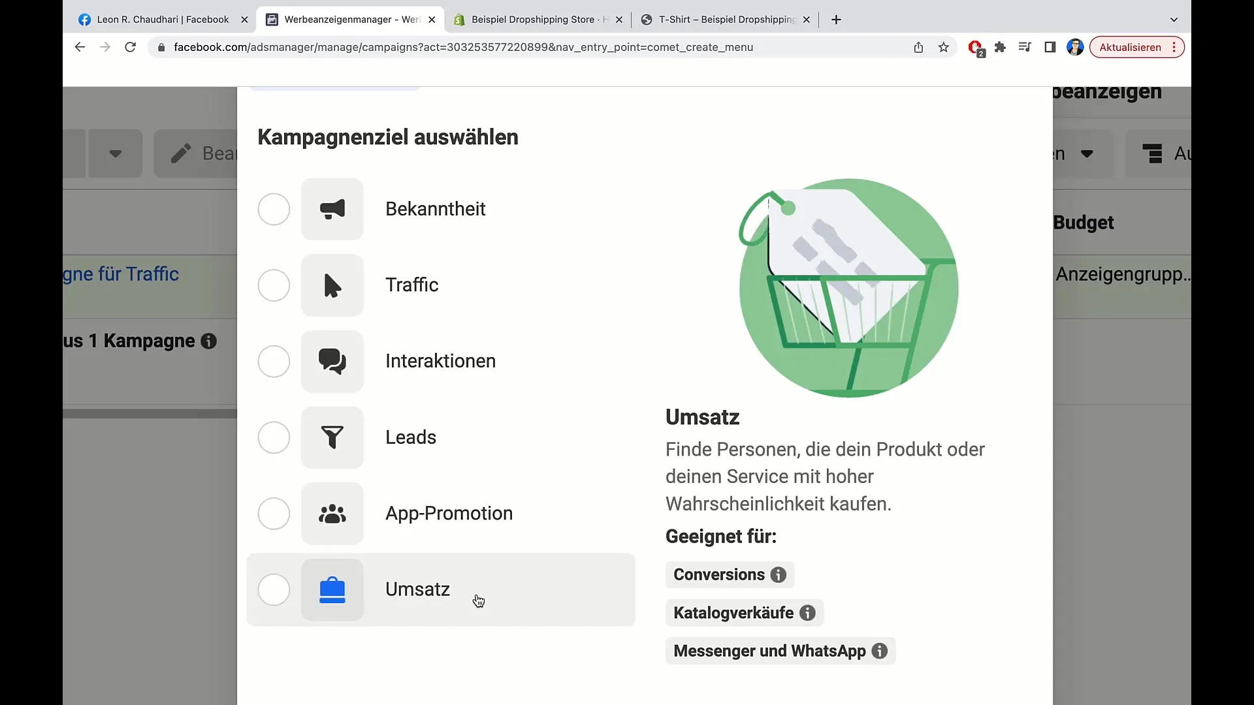The image size is (1254, 705).
Task: Select the Bekanntheit campaign objective icon
Action: tap(333, 208)
